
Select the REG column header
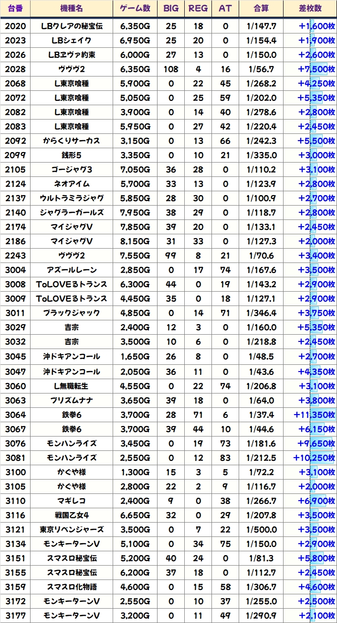[x=198, y=9]
